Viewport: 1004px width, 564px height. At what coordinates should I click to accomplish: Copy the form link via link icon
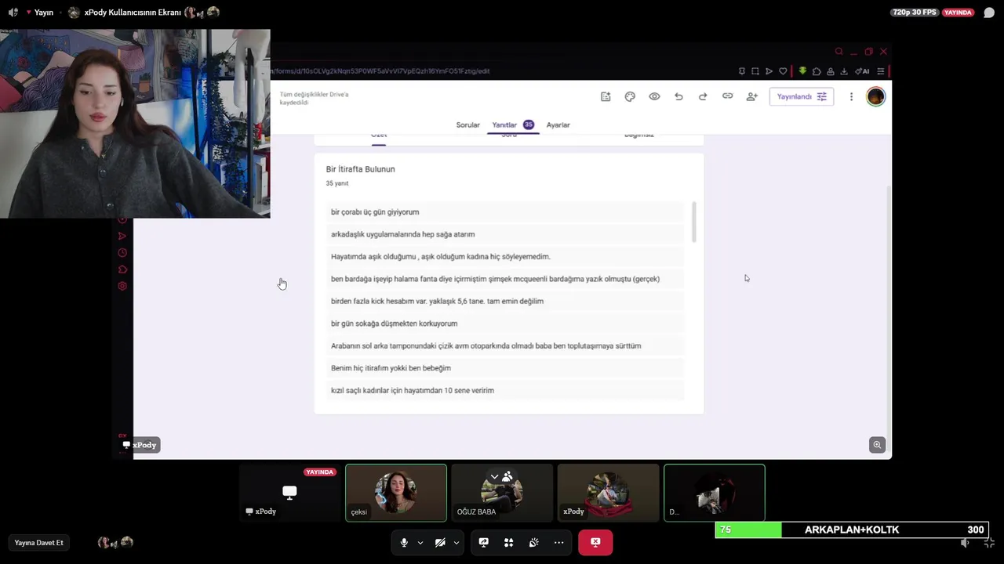[727, 96]
